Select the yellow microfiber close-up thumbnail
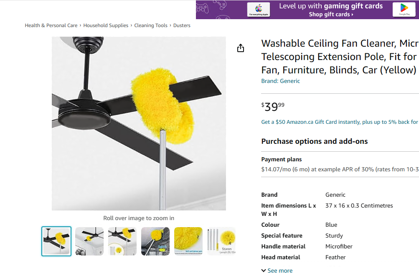 [x=188, y=241]
